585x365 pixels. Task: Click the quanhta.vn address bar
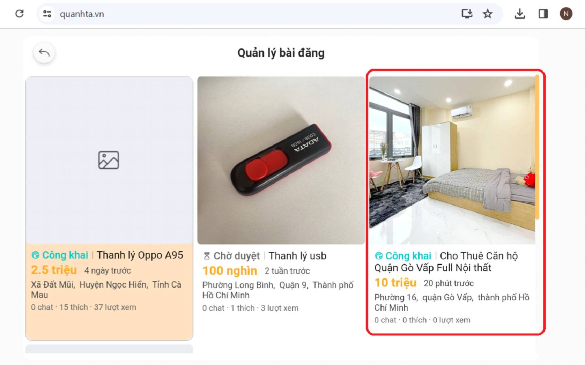point(259,14)
